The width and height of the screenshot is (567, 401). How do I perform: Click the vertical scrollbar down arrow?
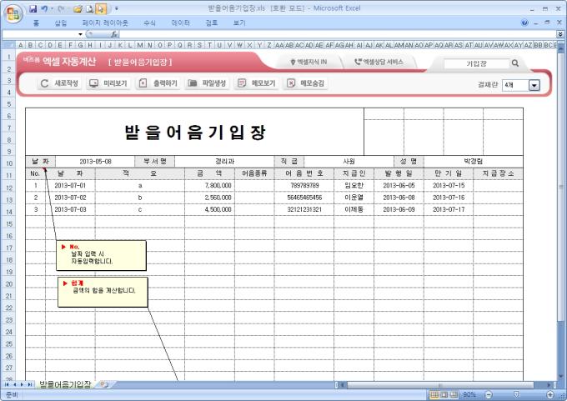click(561, 377)
